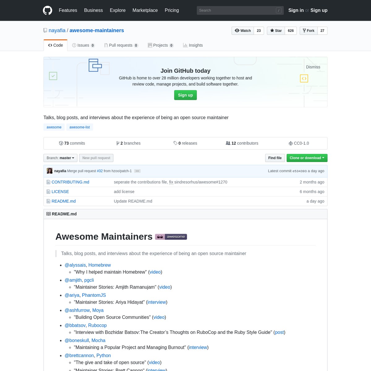Image resolution: width=371 pixels, height=371 pixels.
Task: Click nayafia's avatar in latest commit bar
Action: coord(49,171)
